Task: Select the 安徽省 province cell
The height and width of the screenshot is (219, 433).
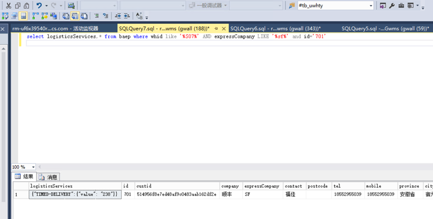Action: (x=410, y=194)
